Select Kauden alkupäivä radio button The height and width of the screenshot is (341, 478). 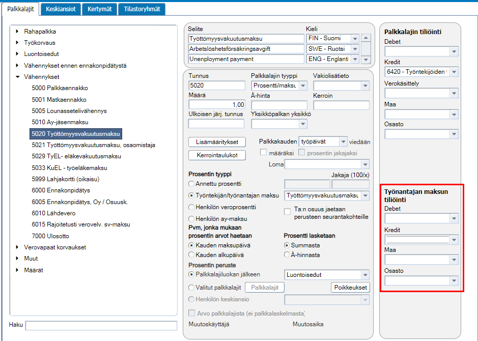(x=191, y=255)
